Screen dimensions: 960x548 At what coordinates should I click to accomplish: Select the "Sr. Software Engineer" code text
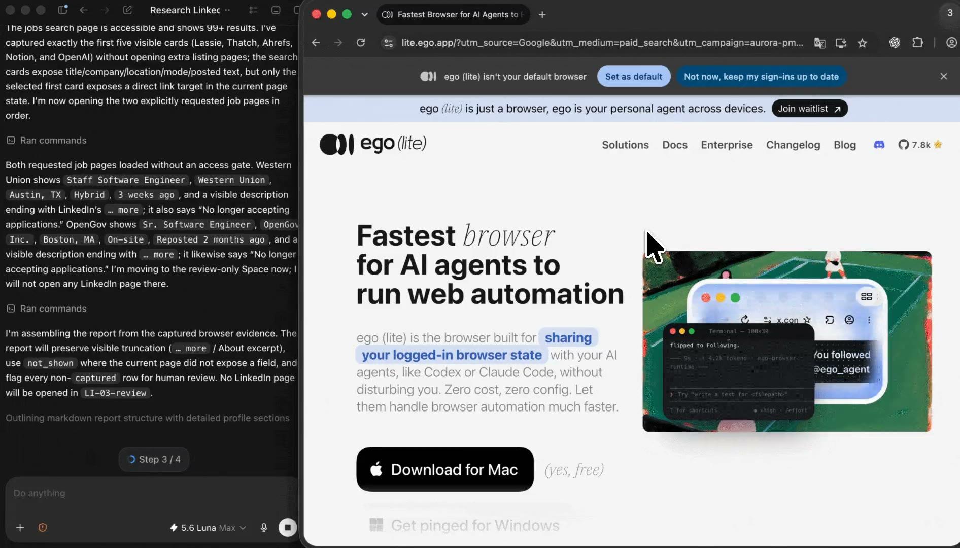(x=196, y=225)
